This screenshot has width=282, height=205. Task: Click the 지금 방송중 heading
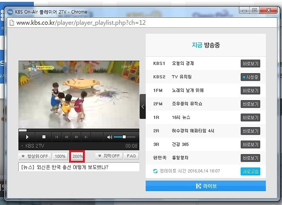point(206,45)
